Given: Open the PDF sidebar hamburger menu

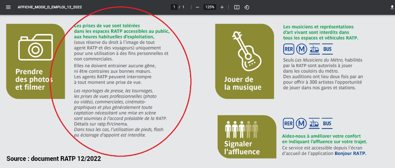Looking at the screenshot, I should (x=8, y=7).
